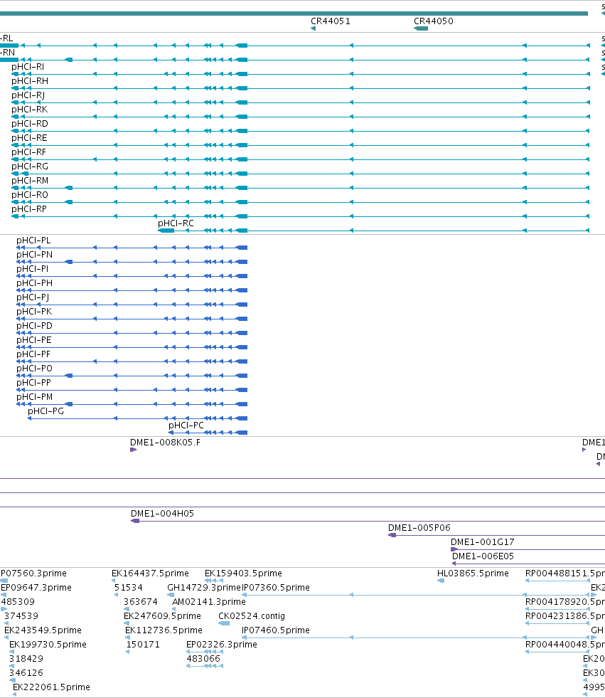Click the EK199730.5prime EST label
Screen dimensions: 605x698
pyautogui.click(x=48, y=645)
